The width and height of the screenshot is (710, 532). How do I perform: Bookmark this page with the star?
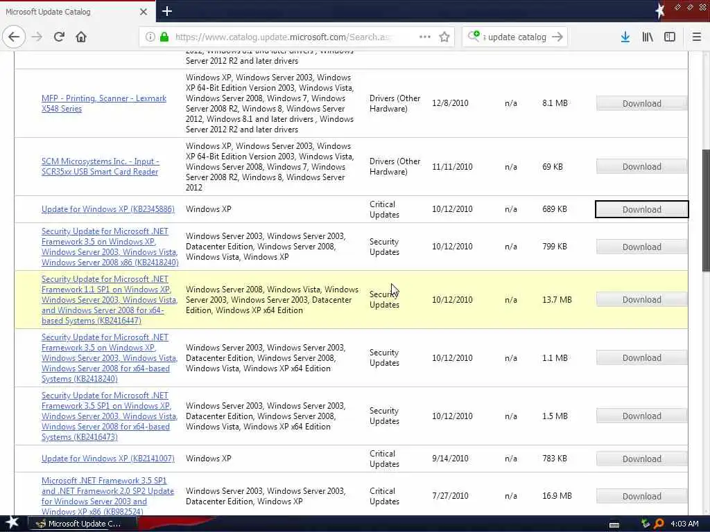point(444,37)
